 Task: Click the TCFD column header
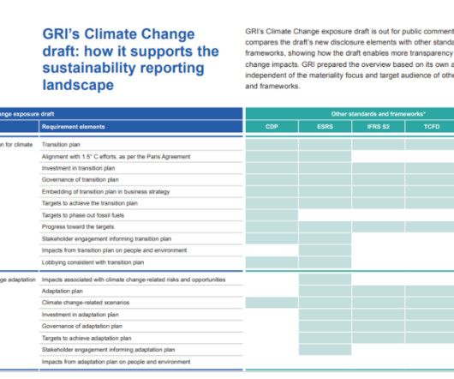pyautogui.click(x=430, y=127)
